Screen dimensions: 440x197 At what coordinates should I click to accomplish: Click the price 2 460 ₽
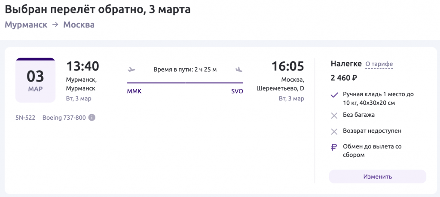344,78
